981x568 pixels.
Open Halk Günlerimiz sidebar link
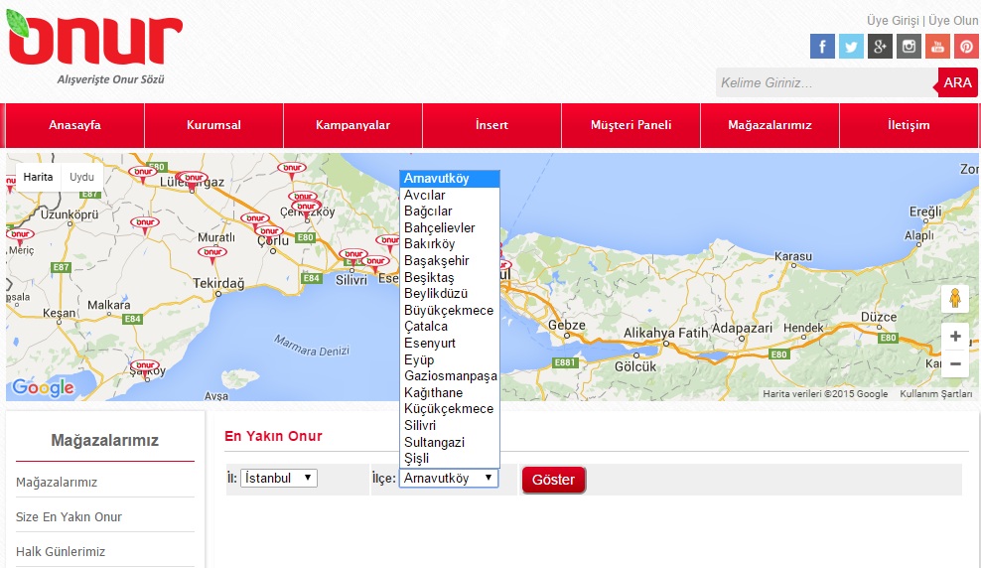coord(61,552)
